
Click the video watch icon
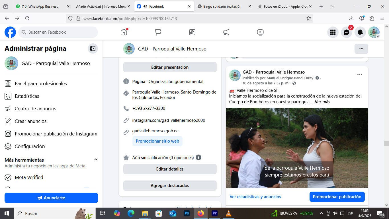(260, 32)
